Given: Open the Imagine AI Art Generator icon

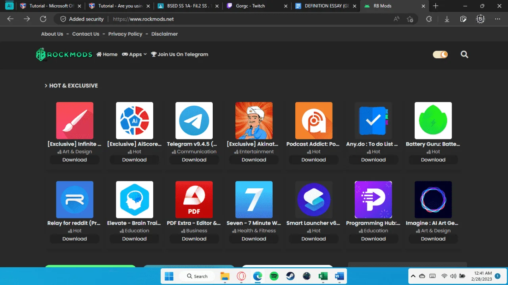Looking at the screenshot, I should click(433, 200).
